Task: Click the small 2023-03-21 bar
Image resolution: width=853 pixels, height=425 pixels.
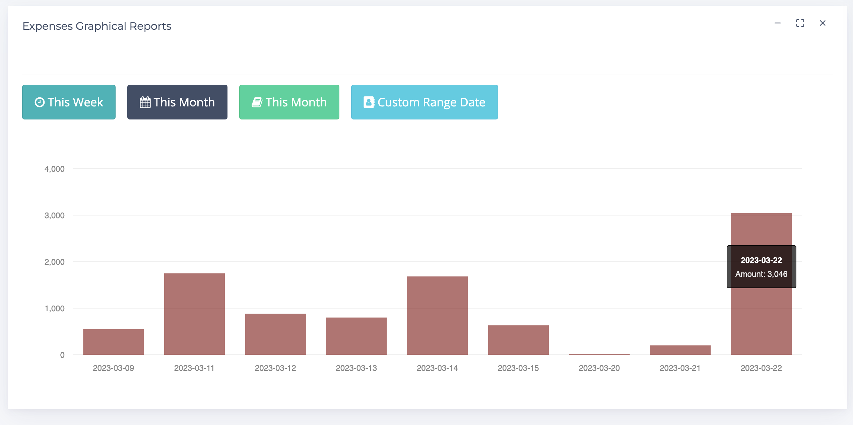Action: click(680, 350)
